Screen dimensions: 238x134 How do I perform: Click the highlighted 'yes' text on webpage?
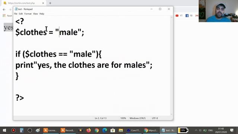pos(9,27)
